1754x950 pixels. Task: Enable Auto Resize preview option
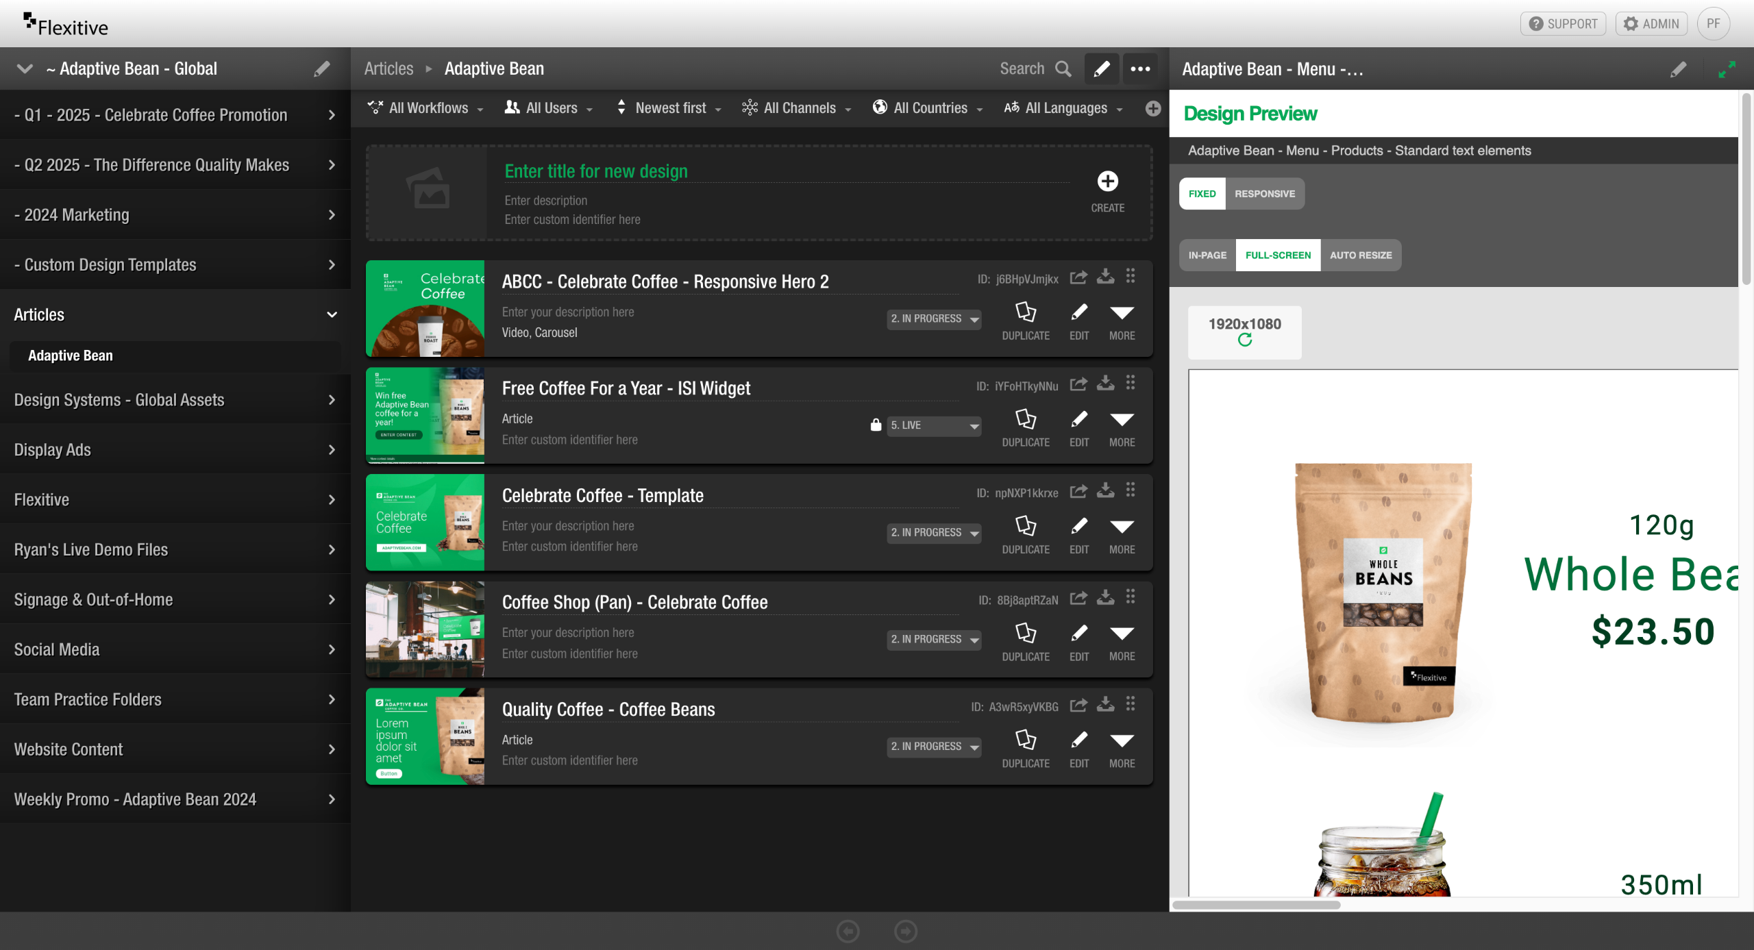1360,255
